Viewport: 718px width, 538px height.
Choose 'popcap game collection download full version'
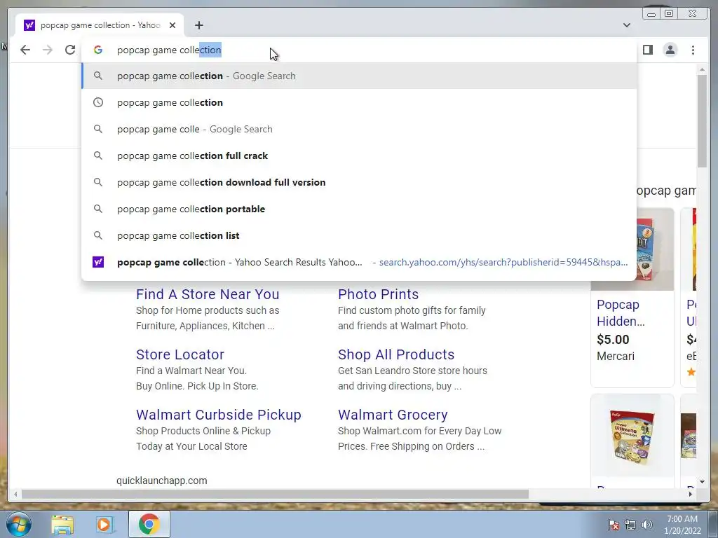(x=359, y=182)
